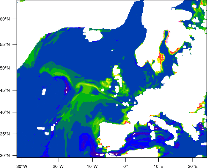Click the 10°E longitude label
Viewport: 207px width, 168px height.
[158, 166]
